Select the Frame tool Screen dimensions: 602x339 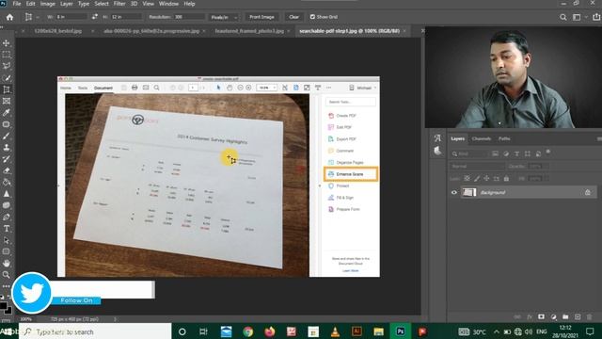(x=7, y=101)
